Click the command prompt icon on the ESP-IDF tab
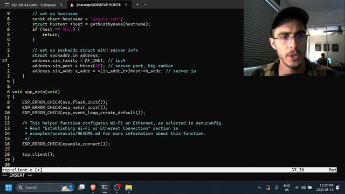Image resolution: width=345 pixels, height=194 pixels. point(7,5)
